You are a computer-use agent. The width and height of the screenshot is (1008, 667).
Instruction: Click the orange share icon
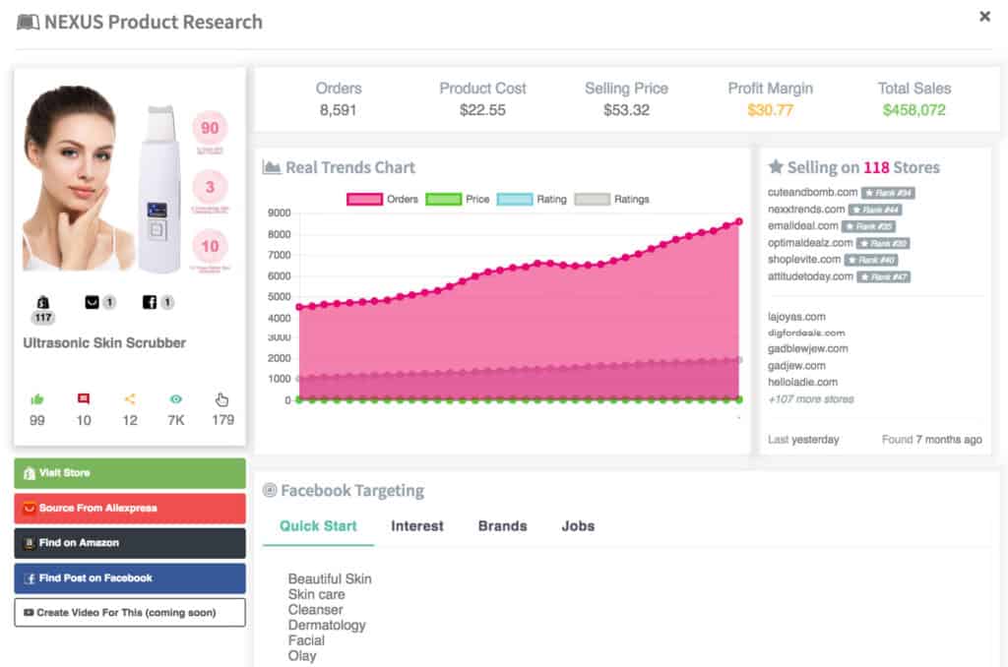(130, 399)
